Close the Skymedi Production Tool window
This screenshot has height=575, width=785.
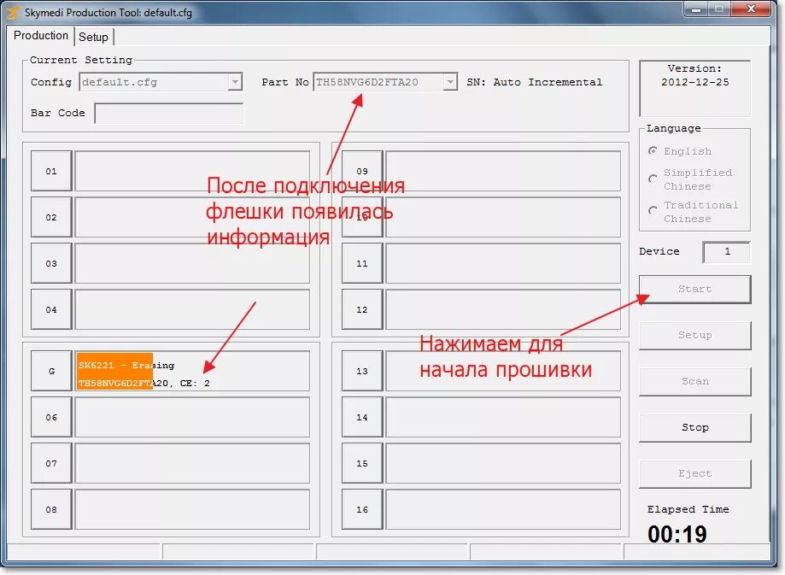[751, 9]
